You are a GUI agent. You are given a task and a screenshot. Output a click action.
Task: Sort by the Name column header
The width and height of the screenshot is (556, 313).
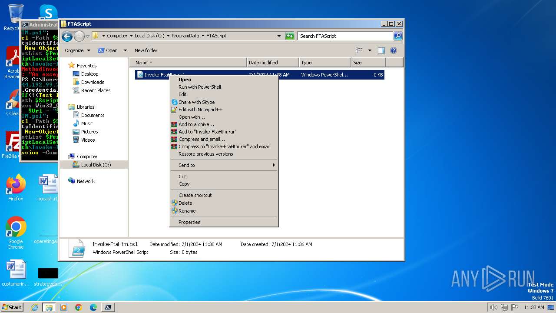188,63
